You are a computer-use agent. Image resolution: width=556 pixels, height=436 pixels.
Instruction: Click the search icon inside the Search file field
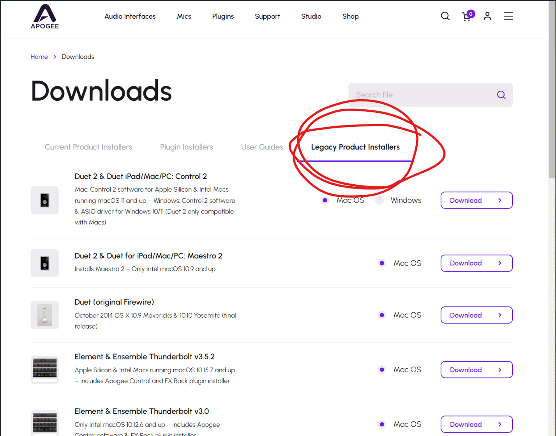pyautogui.click(x=501, y=95)
